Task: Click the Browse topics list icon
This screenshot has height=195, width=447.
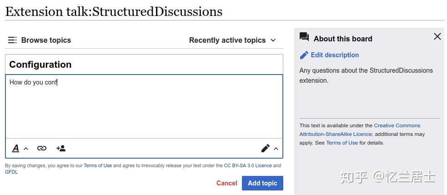Action: pyautogui.click(x=12, y=40)
